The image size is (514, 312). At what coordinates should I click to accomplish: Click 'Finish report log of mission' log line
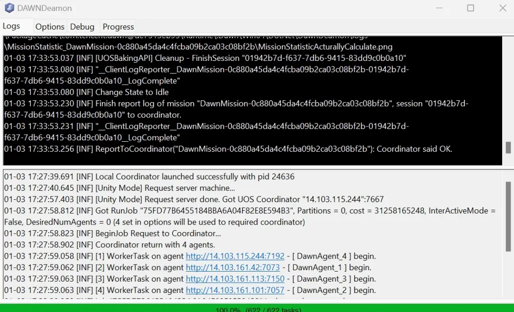coord(236,109)
